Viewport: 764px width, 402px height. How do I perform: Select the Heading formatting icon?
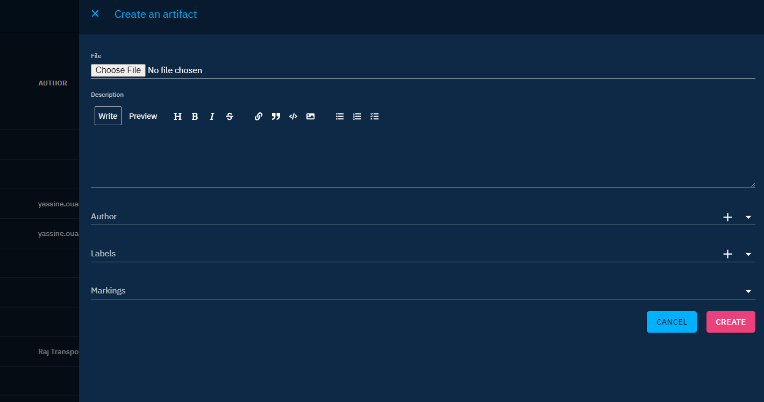(177, 116)
